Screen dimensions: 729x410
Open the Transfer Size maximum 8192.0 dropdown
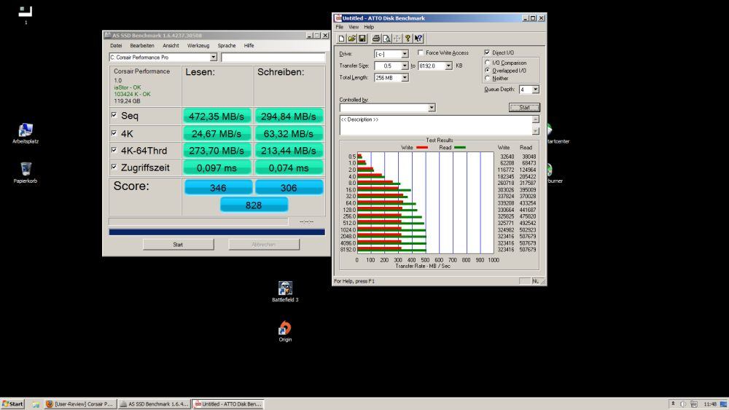coord(448,66)
